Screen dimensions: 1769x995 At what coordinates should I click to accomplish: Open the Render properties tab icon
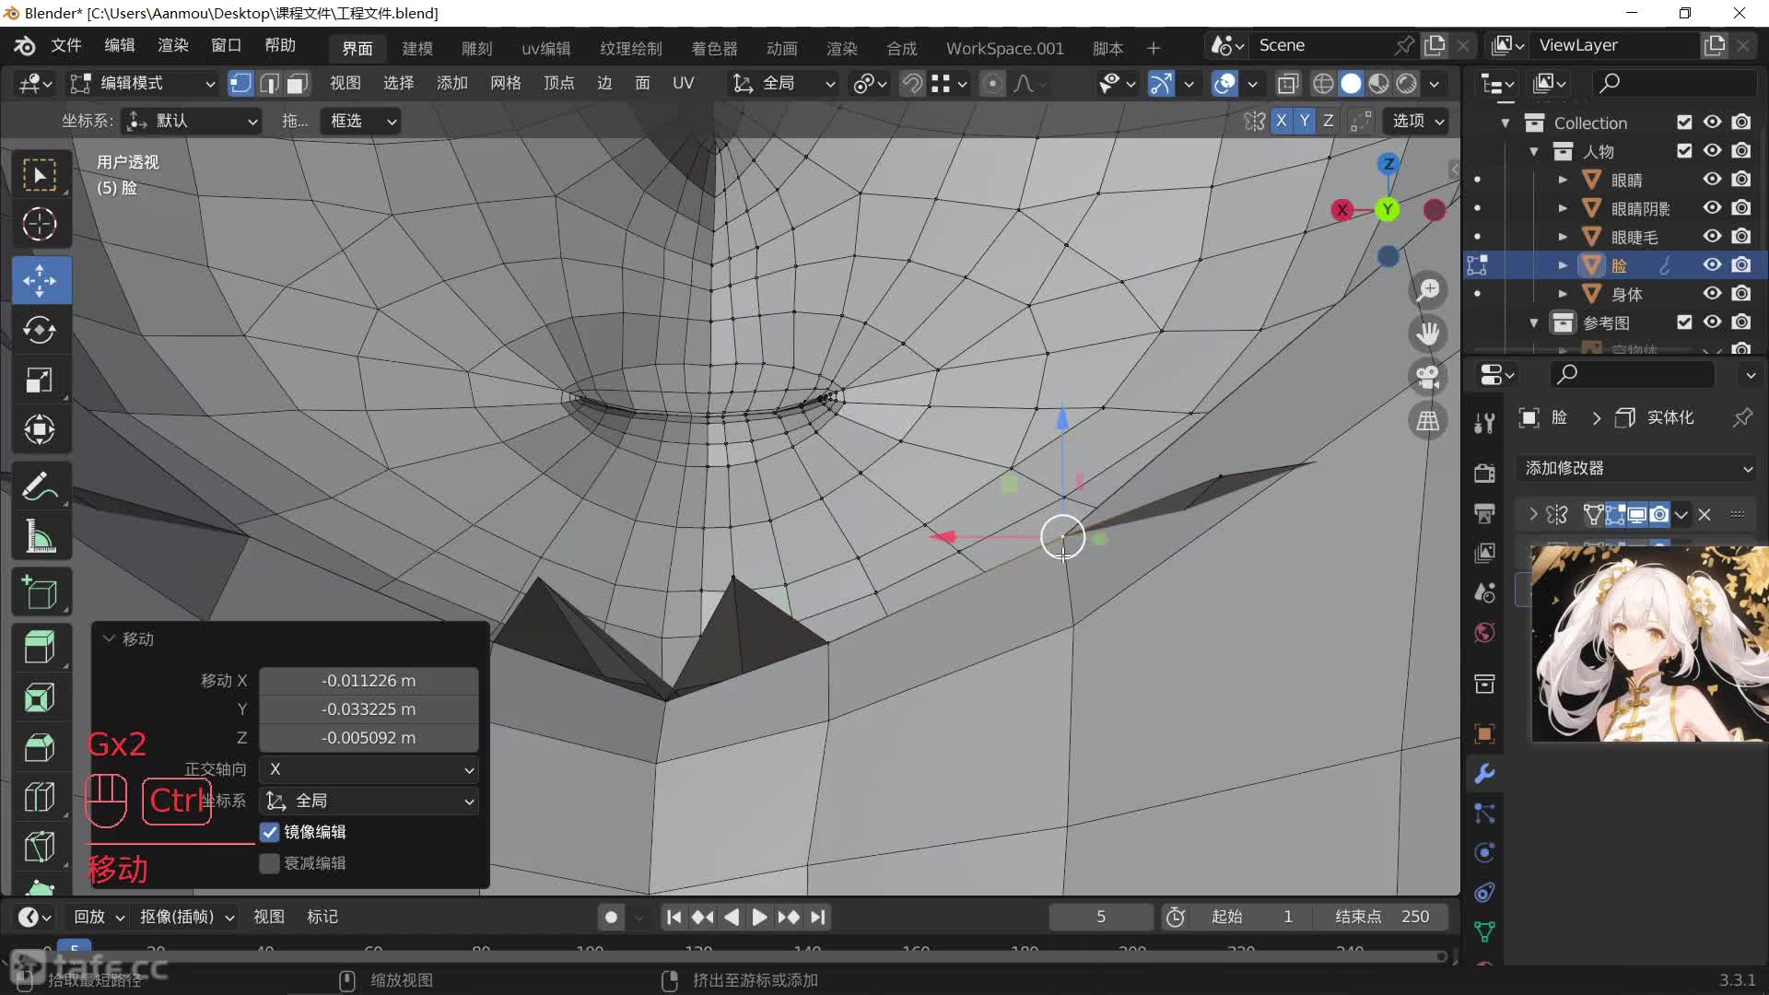point(1484,474)
